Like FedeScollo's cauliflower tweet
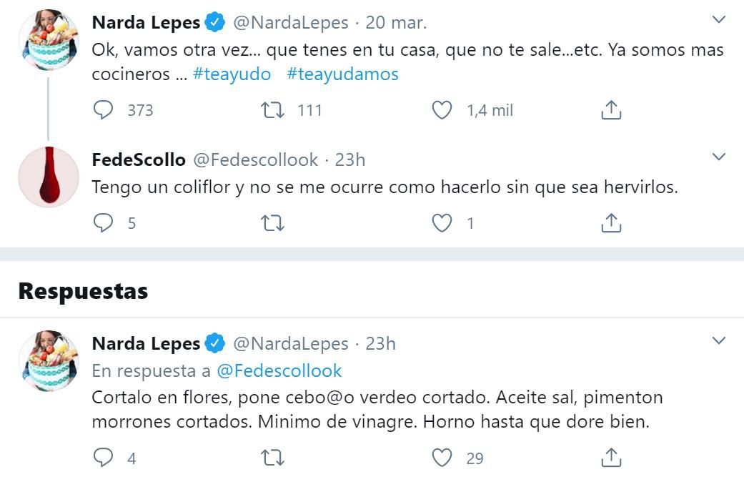The image size is (744, 477). (443, 222)
